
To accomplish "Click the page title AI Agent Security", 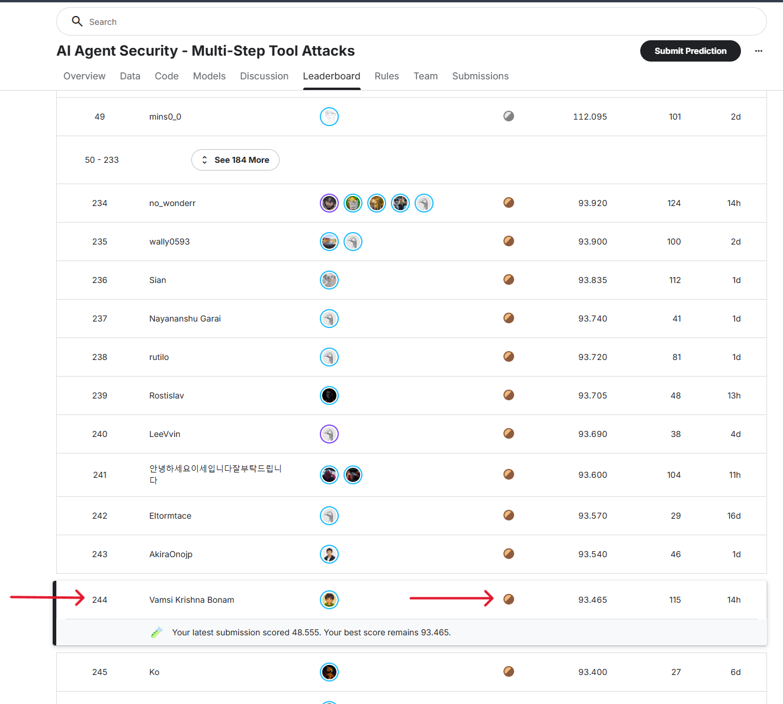I will (x=206, y=51).
